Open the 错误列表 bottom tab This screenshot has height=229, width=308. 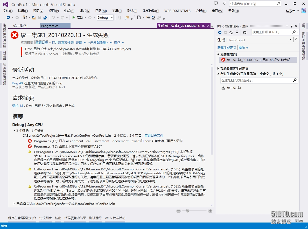46,218
